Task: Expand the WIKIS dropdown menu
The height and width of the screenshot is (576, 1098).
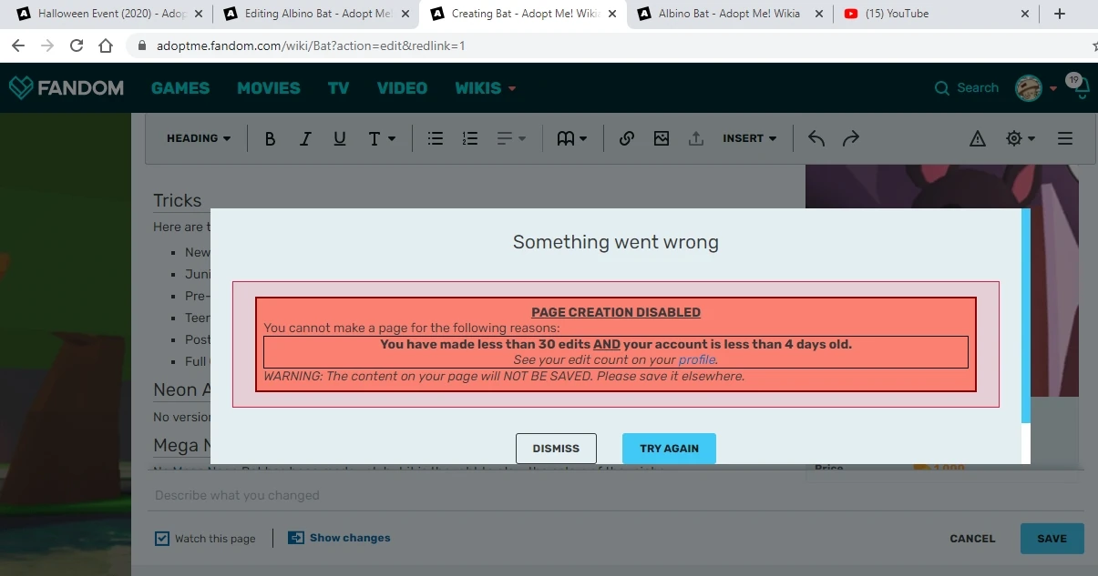Action: pyautogui.click(x=486, y=88)
